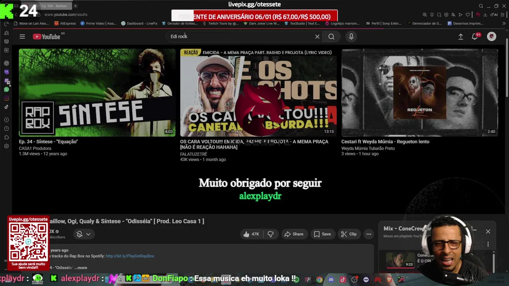
Task: Open the AliExpress bookmark
Action: click(x=65, y=23)
